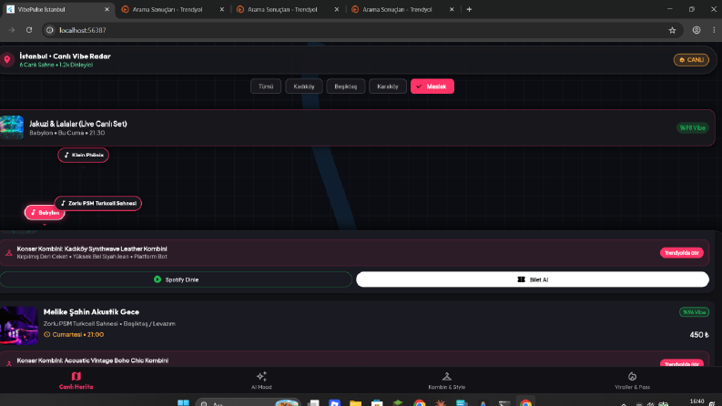Play the set via Spotify Dinle
This screenshot has height=406, width=722.
pos(176,279)
